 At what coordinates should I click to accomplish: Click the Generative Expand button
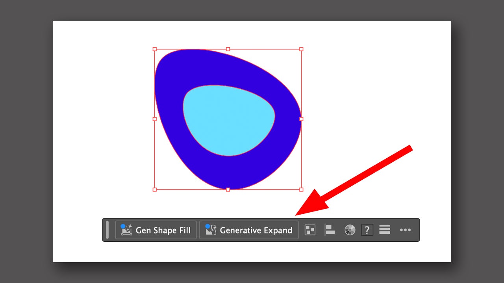(249, 230)
